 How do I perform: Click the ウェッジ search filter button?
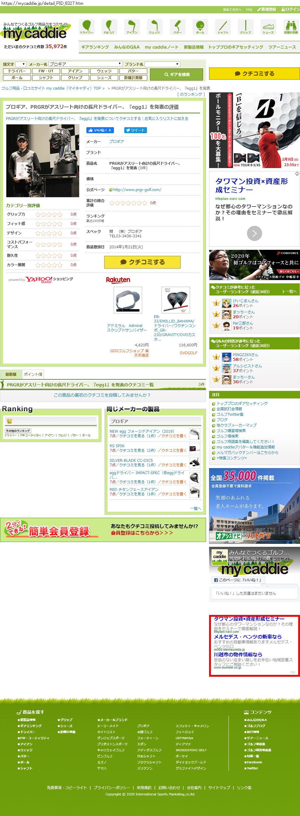(104, 71)
